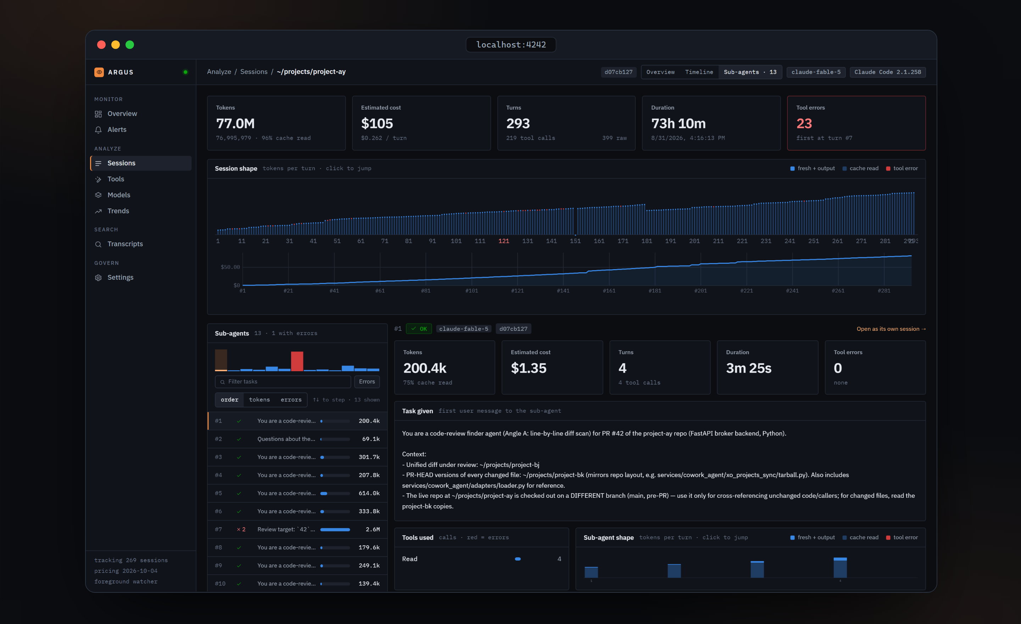Sort sub-agents by errors
Screen dimensions: 1021x624
[x=291, y=400]
